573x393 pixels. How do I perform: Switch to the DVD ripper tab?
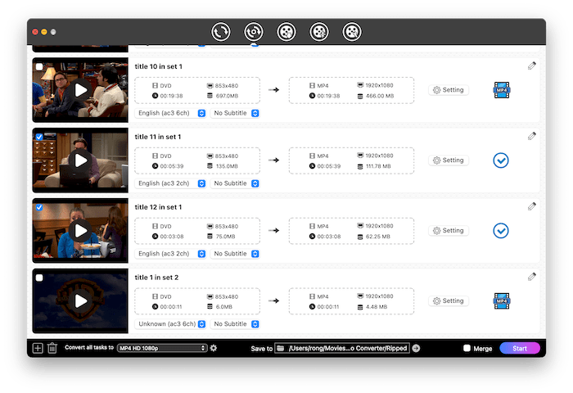click(253, 32)
